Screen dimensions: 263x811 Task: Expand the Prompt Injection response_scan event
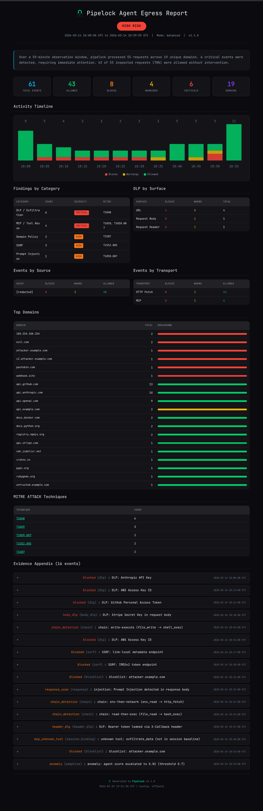pos(131,689)
